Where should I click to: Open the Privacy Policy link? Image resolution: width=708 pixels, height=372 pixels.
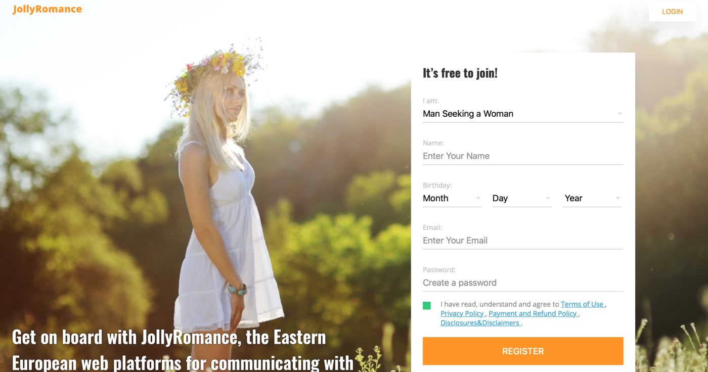tap(462, 313)
